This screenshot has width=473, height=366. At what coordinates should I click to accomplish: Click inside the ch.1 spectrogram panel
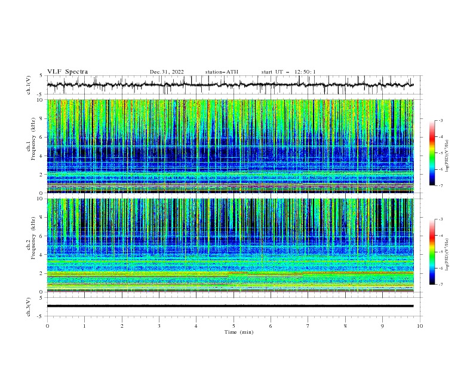coord(230,146)
